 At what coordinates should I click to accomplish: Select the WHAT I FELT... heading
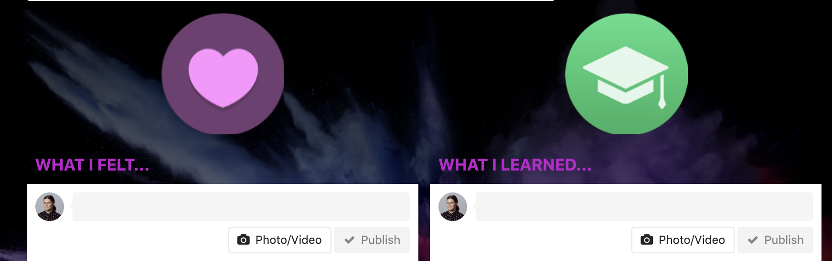click(92, 165)
